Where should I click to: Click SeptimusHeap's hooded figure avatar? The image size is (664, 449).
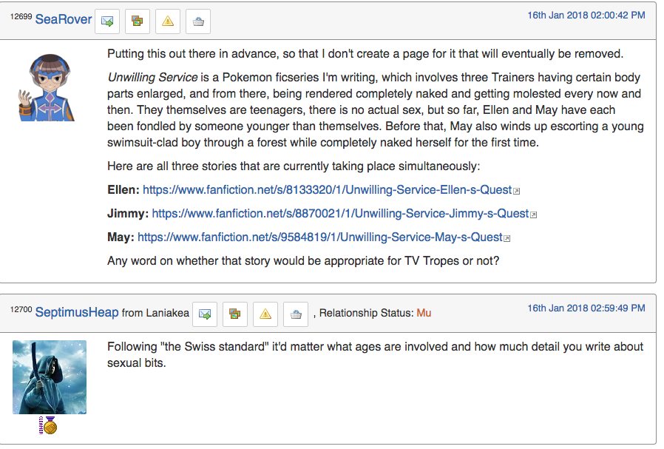[50, 377]
